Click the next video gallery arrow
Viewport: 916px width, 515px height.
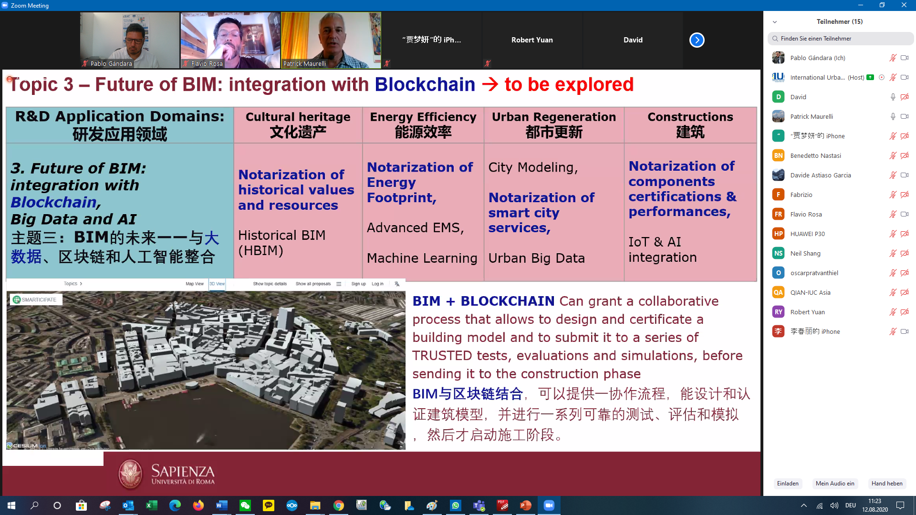coord(697,40)
